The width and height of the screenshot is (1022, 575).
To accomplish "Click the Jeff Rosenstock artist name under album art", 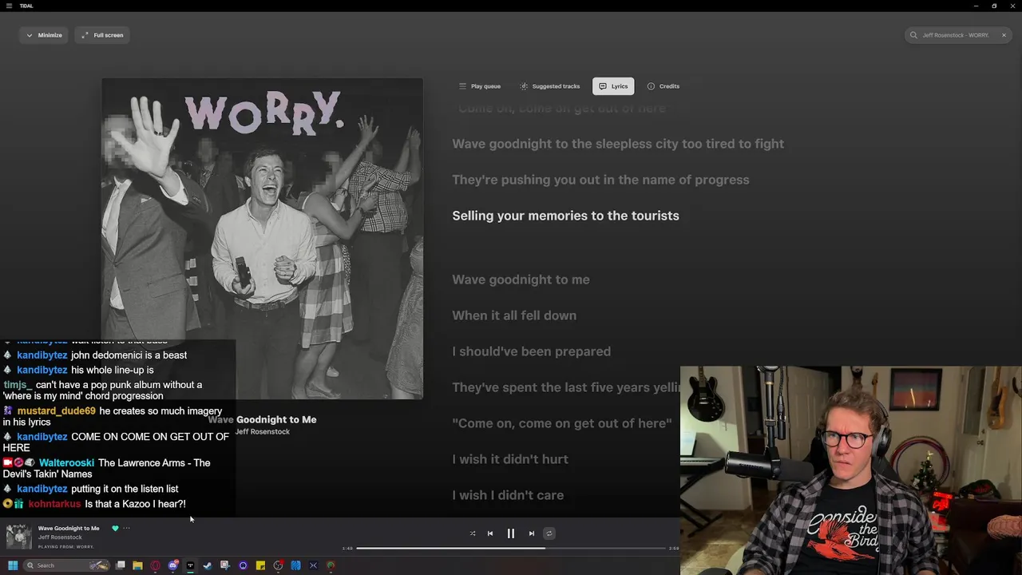I will (262, 432).
